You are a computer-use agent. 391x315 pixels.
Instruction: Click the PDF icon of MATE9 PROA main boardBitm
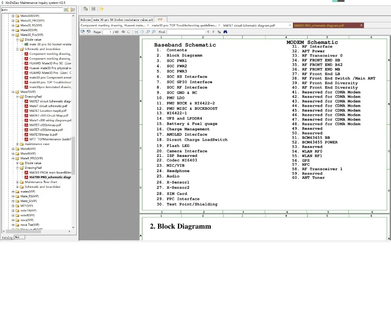coord(26,172)
